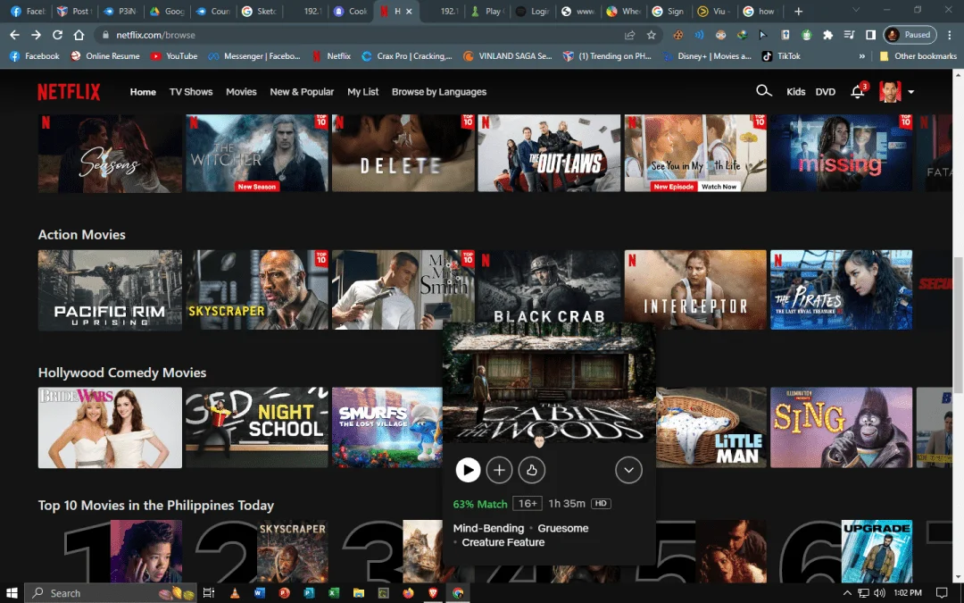Close the active Netflix tab

(409, 11)
